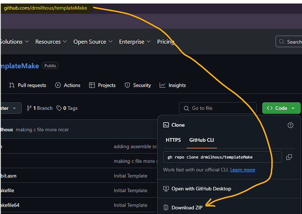302x214 pixels.
Task: Click the Pull requests icon
Action: point(12,85)
